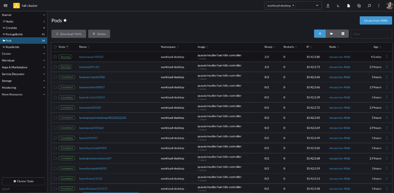Image resolution: width=394 pixels, height=193 pixels.
Task: Expand the Storage sidebar section
Action: (x=23, y=81)
